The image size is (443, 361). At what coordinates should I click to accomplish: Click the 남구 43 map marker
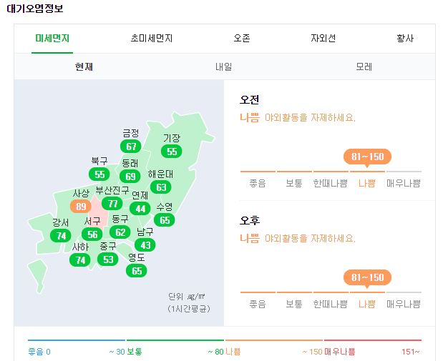(145, 245)
